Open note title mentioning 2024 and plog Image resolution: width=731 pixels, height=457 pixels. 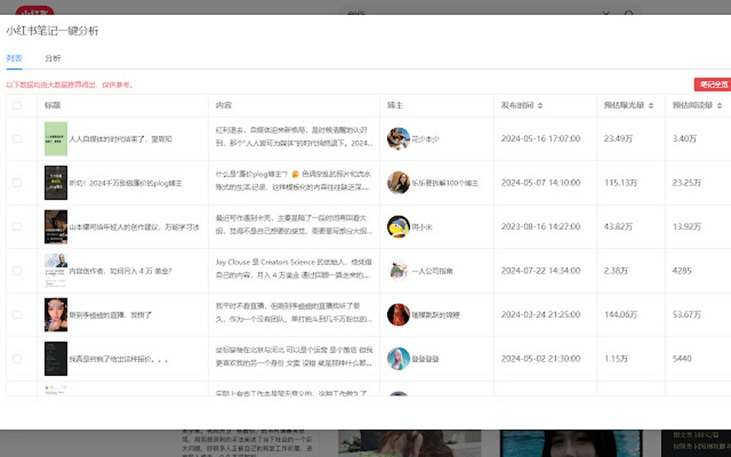coord(126,183)
